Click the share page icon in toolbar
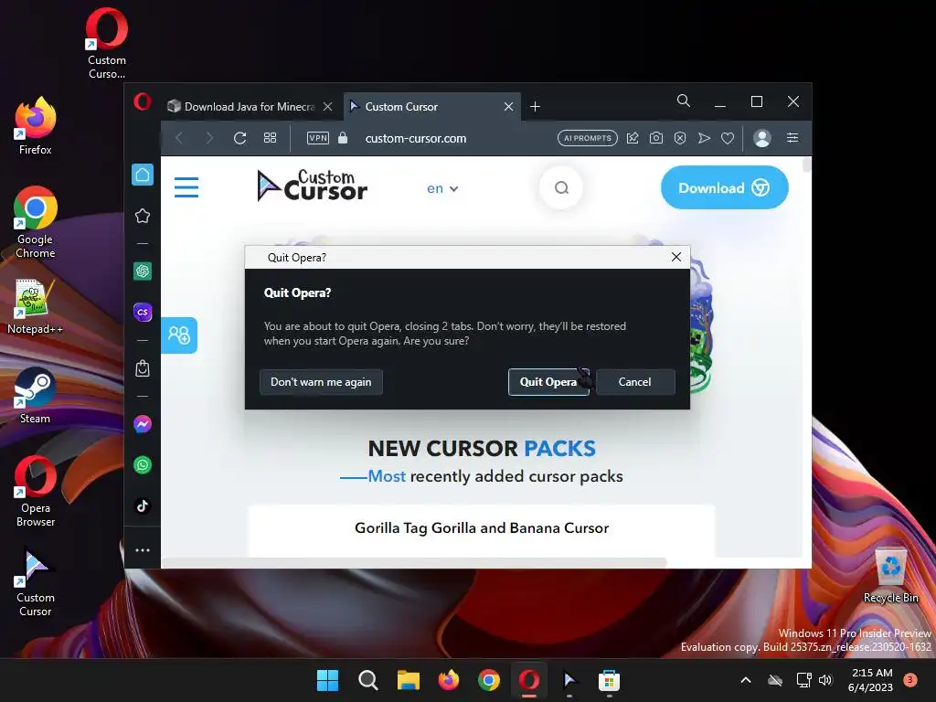936x702 pixels. point(633,139)
